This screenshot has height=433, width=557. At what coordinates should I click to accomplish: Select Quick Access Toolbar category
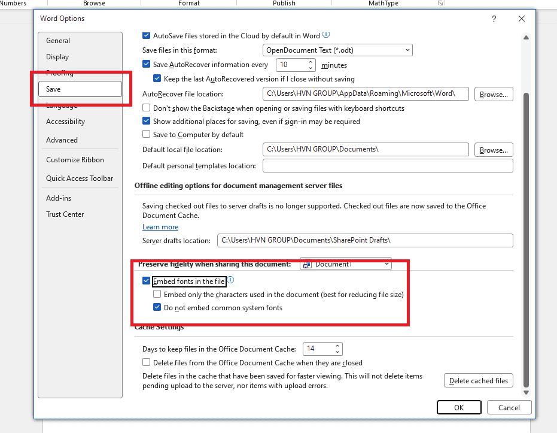[x=80, y=178]
